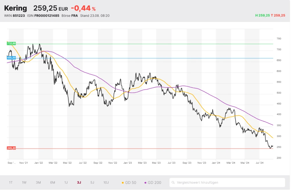The image size is (291, 191).
Task: Show the 3M chart period
Action: click(x=38, y=183)
